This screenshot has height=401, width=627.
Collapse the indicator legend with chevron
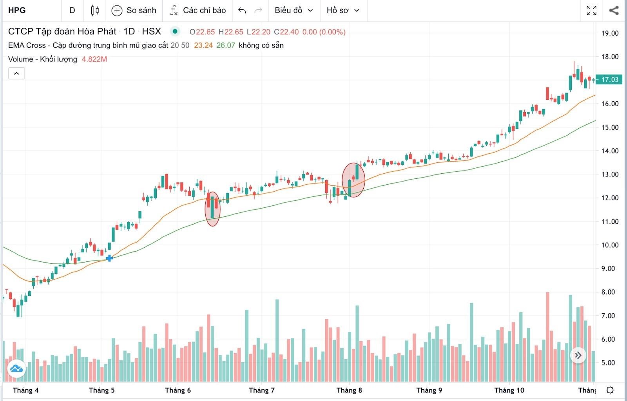pyautogui.click(x=16, y=73)
